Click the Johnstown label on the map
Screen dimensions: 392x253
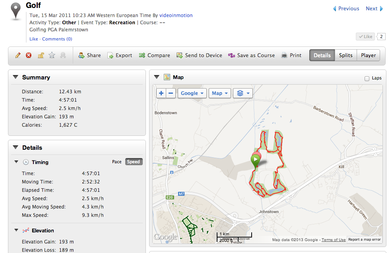[269, 212]
